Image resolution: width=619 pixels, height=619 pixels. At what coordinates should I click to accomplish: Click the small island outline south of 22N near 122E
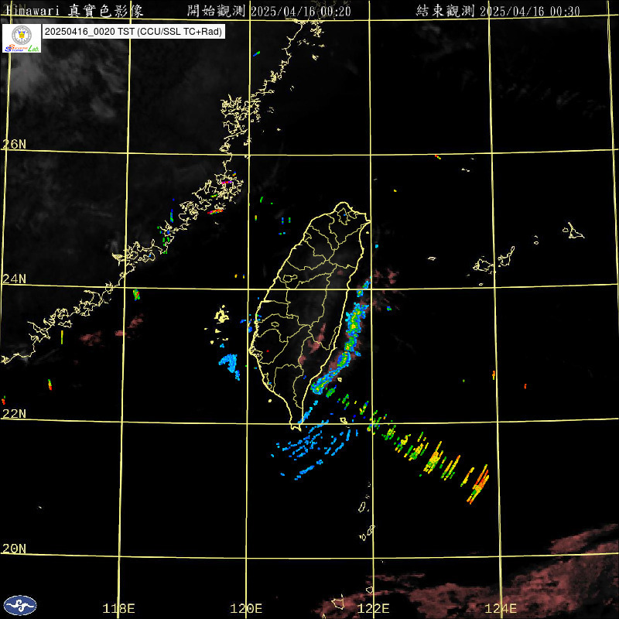tap(362, 507)
